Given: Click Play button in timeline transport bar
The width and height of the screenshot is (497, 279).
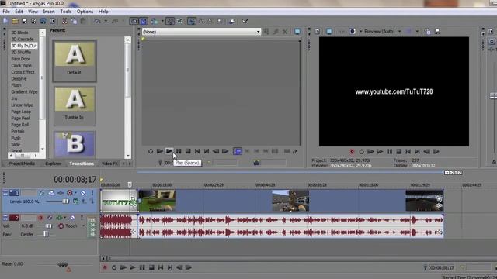Looking at the screenshot, I should pyautogui.click(x=133, y=267).
